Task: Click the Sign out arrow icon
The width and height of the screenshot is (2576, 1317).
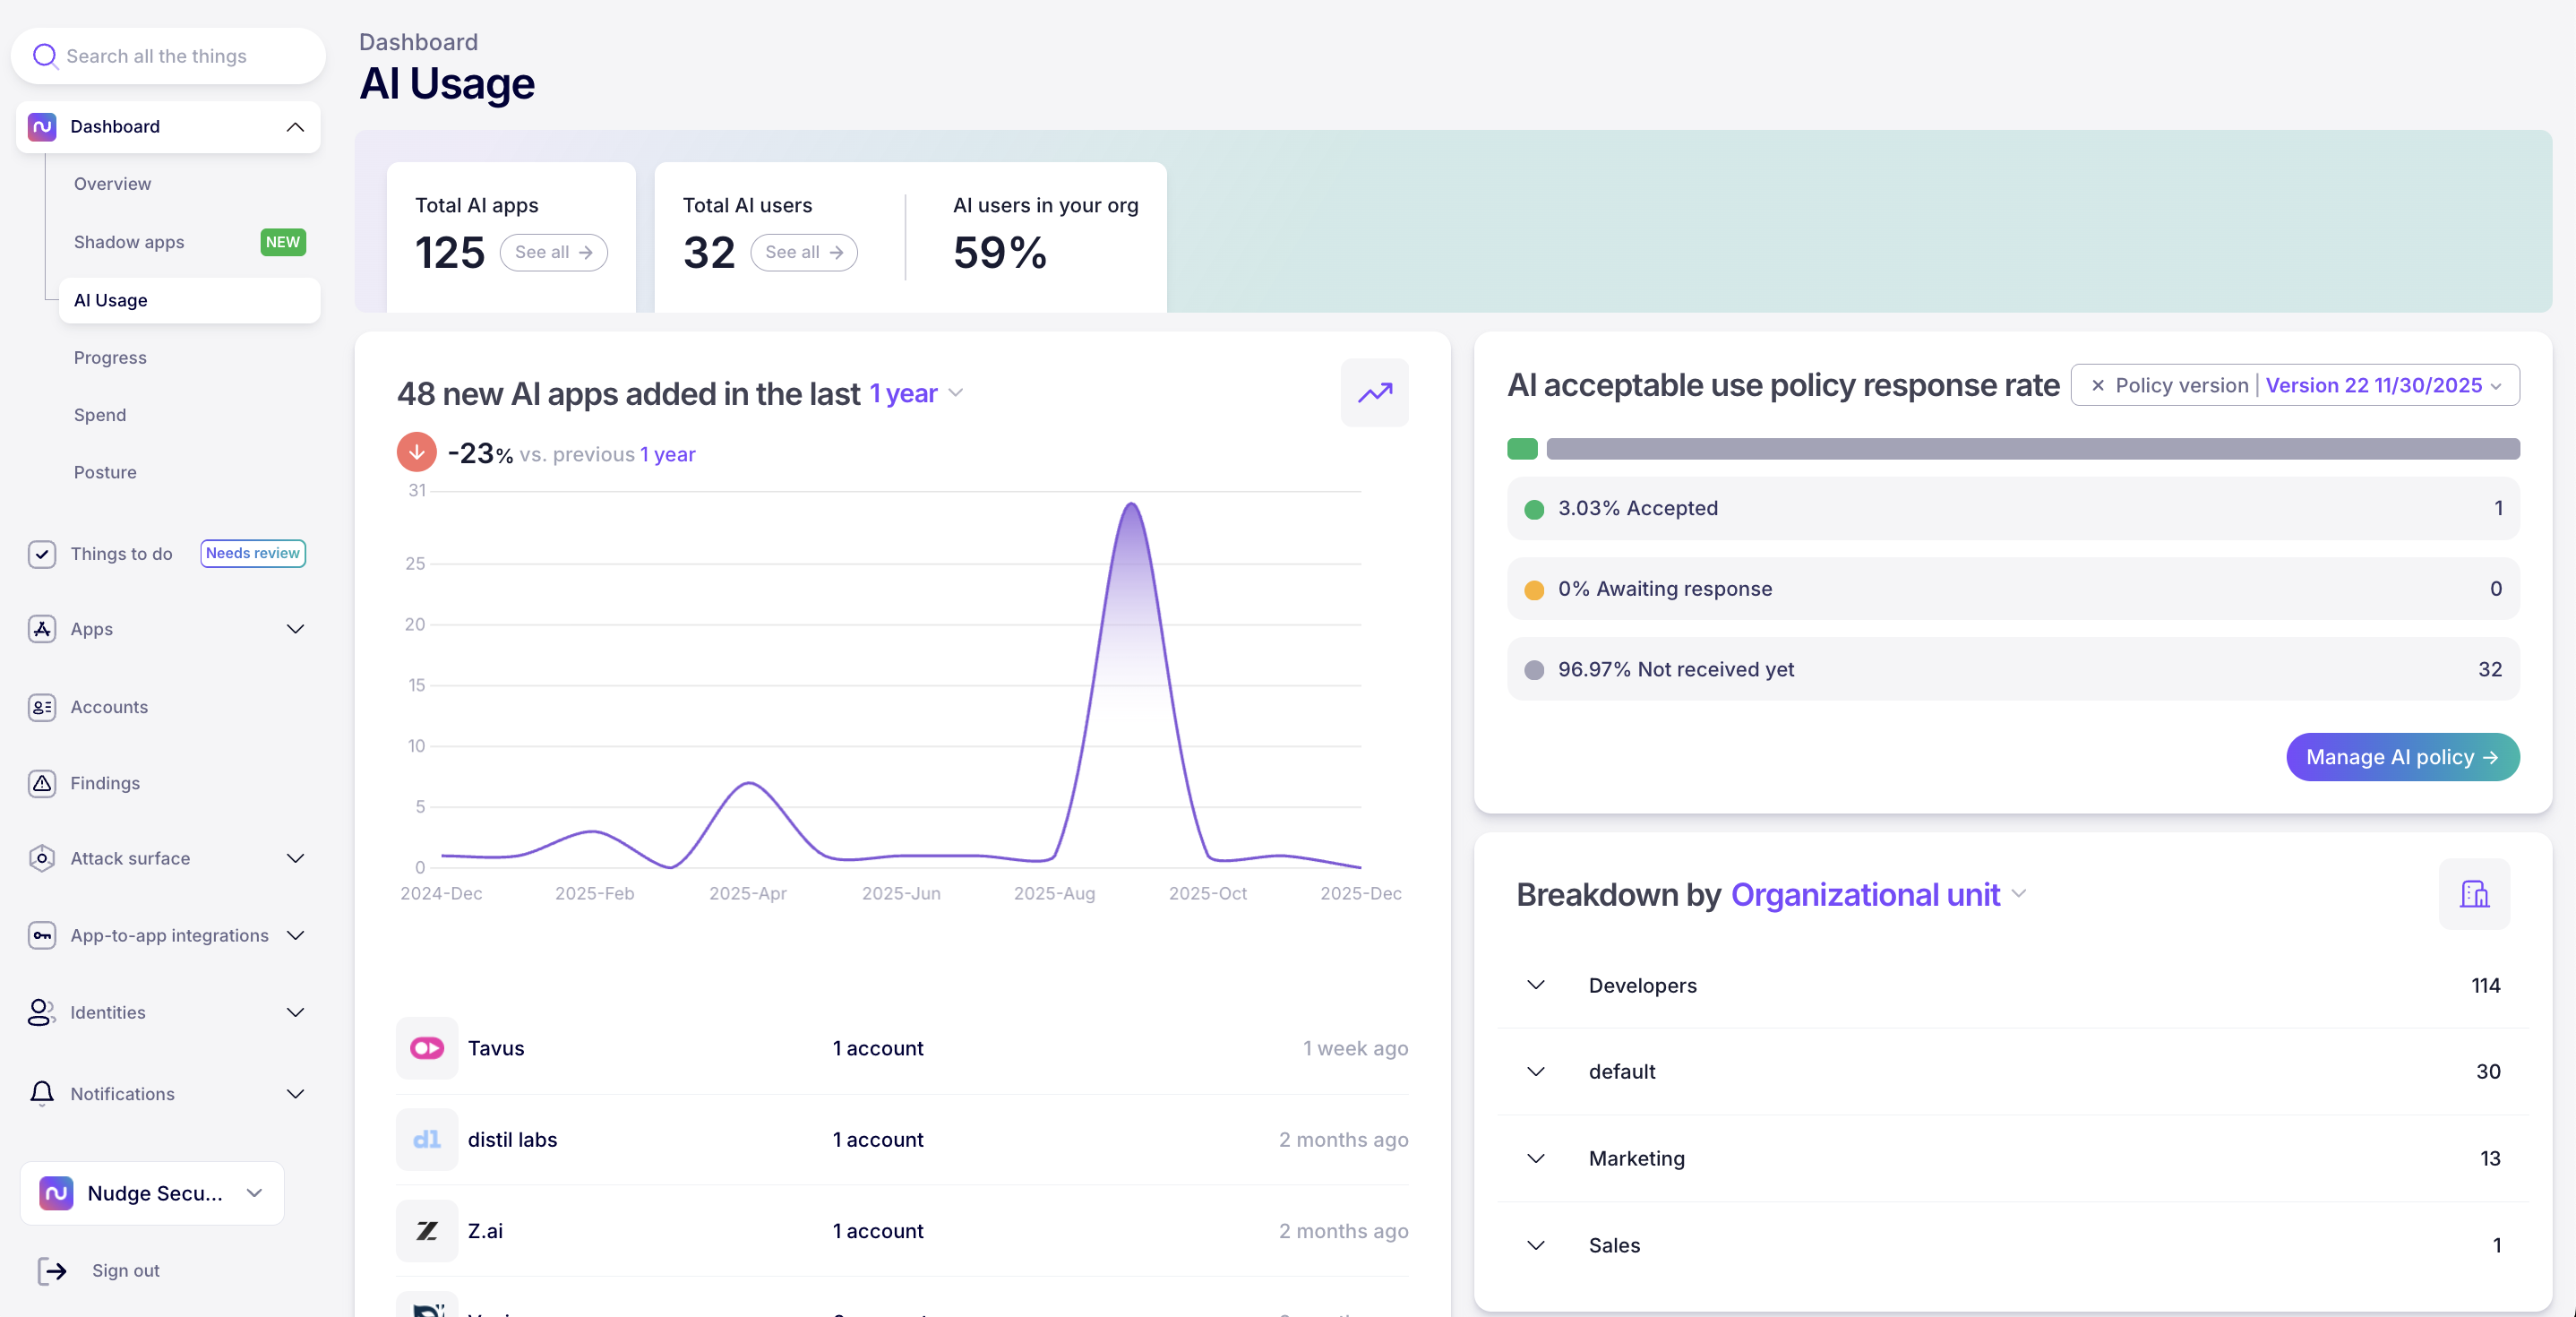Action: (x=52, y=1270)
